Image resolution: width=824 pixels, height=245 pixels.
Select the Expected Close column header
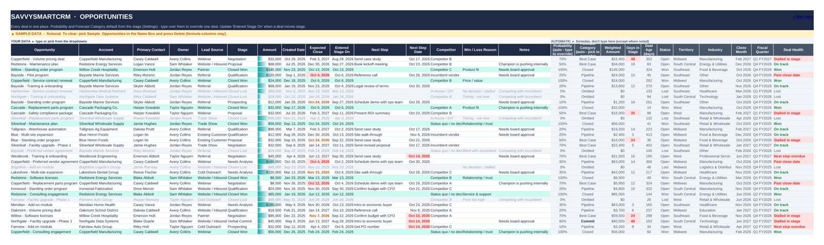318,50
